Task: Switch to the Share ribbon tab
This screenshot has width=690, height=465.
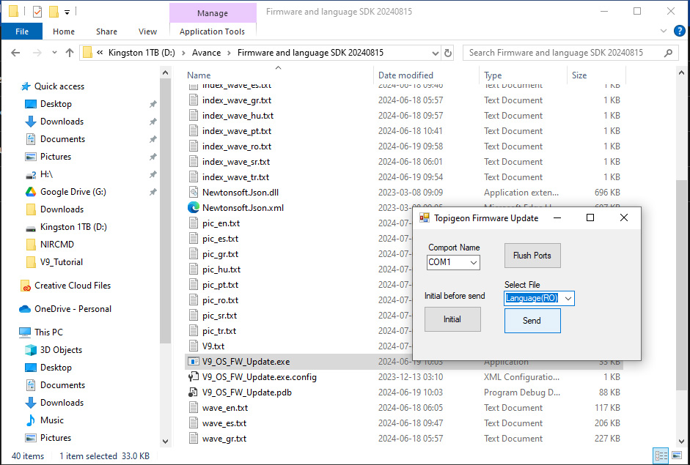Action: point(106,31)
